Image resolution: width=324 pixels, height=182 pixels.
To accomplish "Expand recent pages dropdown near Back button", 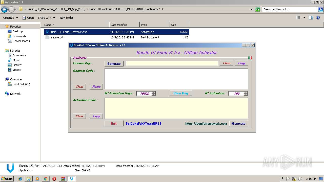I will pos(16,10).
